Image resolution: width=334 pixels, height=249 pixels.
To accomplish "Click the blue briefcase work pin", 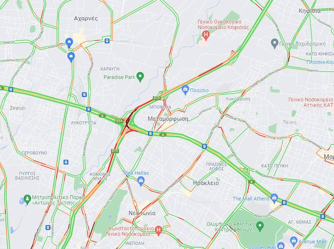I will 71,56.
